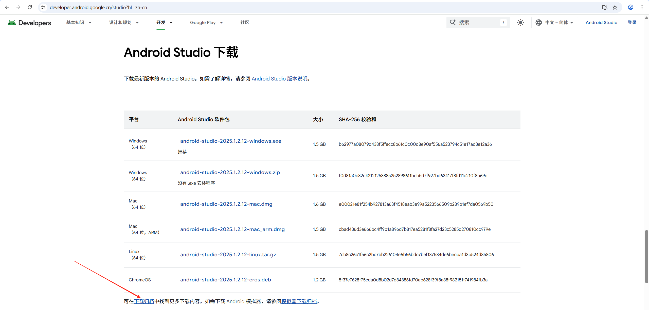Click the 1.2 GB size cell

(319, 280)
